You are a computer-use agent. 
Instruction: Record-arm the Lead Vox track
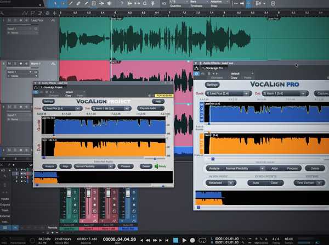click(x=21, y=20)
